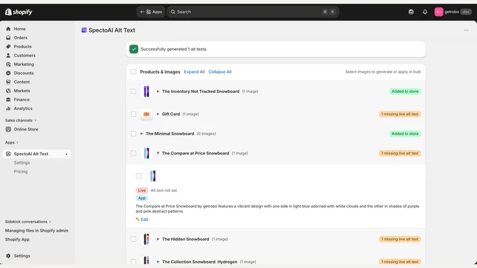This screenshot has height=268, width=477.
Task: Expand the Gift Card row arrow
Action: [158, 114]
